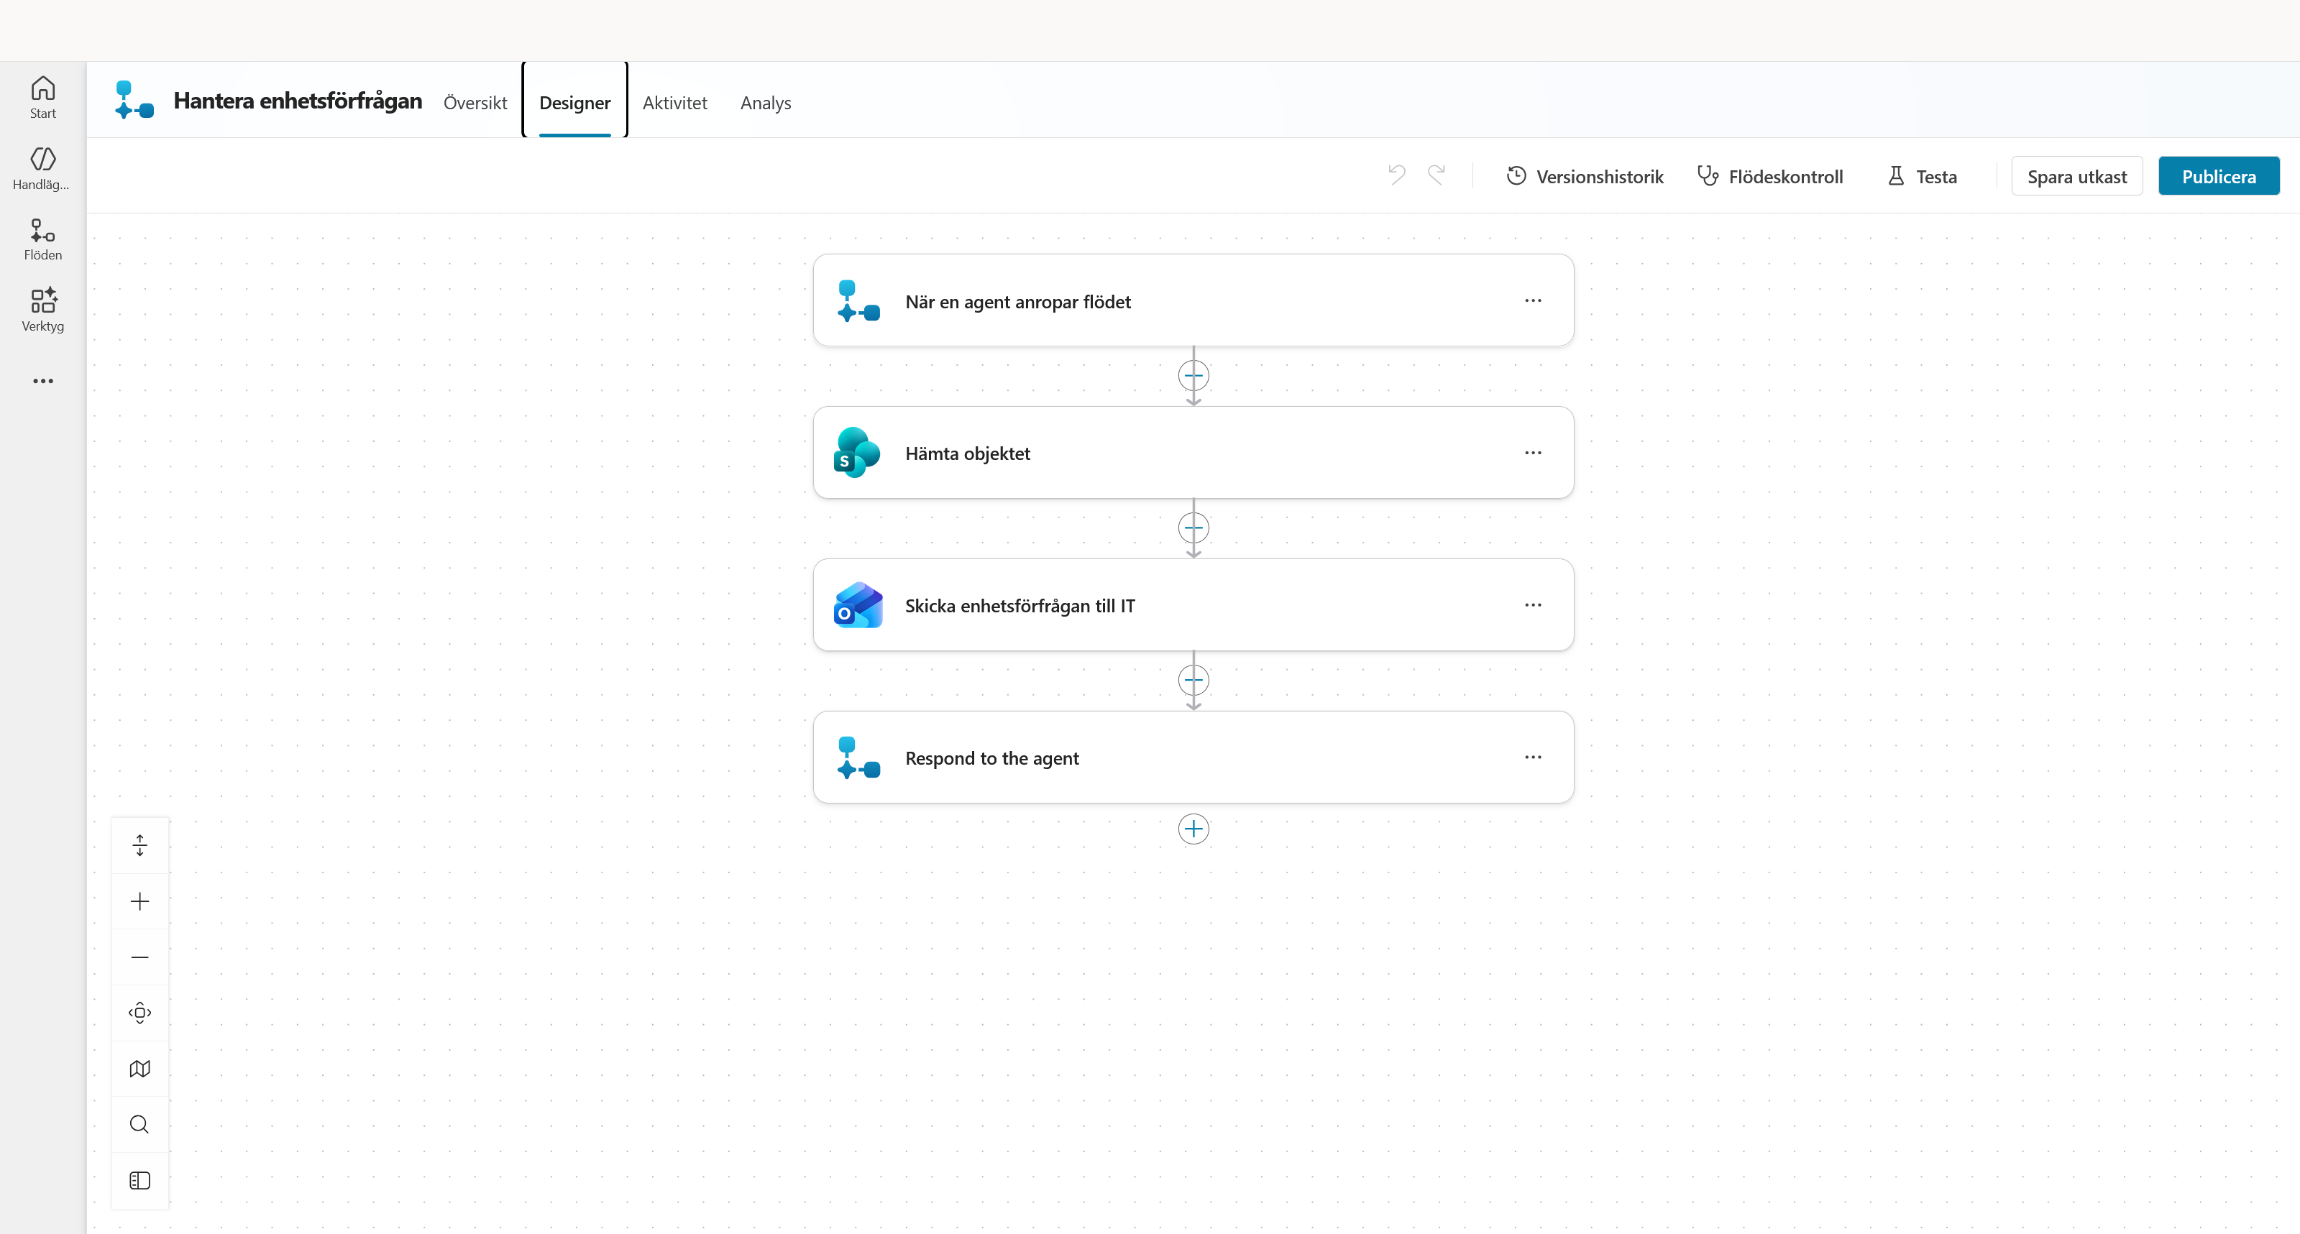This screenshot has height=1234, width=2300.
Task: Zoom out on the canvas
Action: (x=140, y=957)
